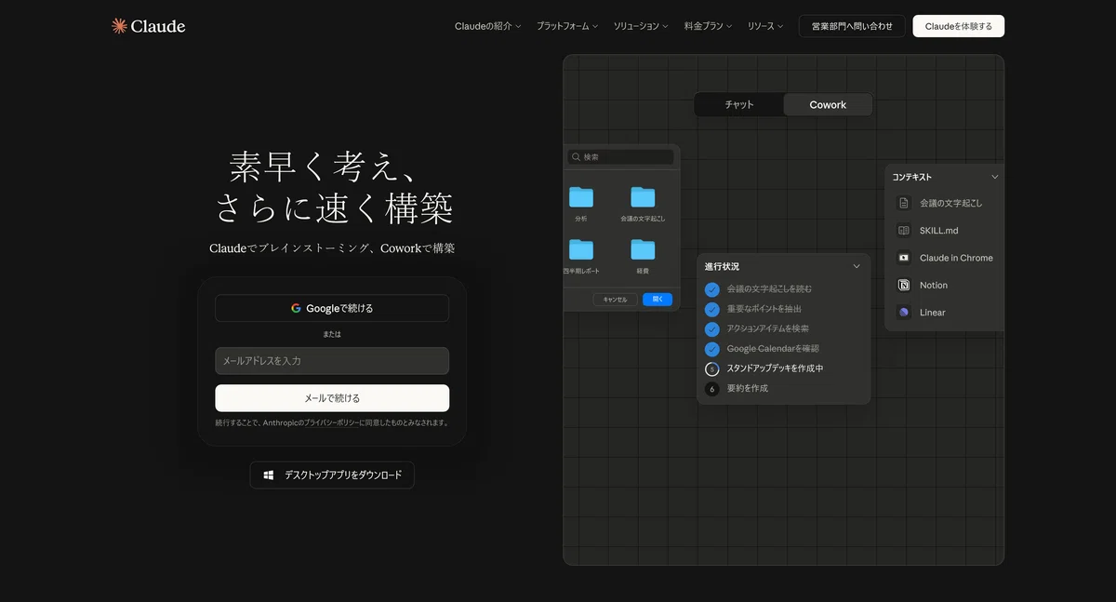1116x602 pixels.
Task: Click step 5 spinner for スタンドアップデッキを作成中
Action: (x=712, y=368)
